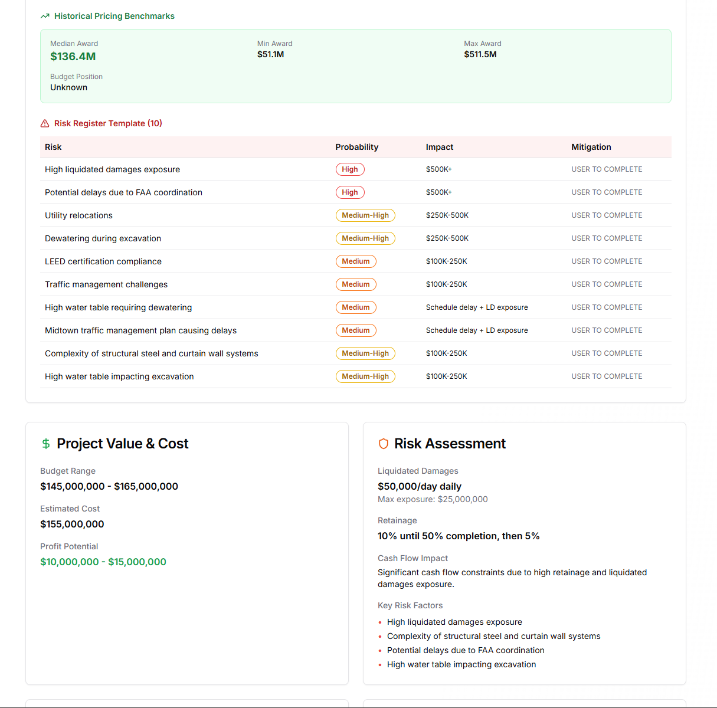Click the warning triangle icon near Risk Register Template
This screenshot has height=708, width=717.
coord(45,123)
